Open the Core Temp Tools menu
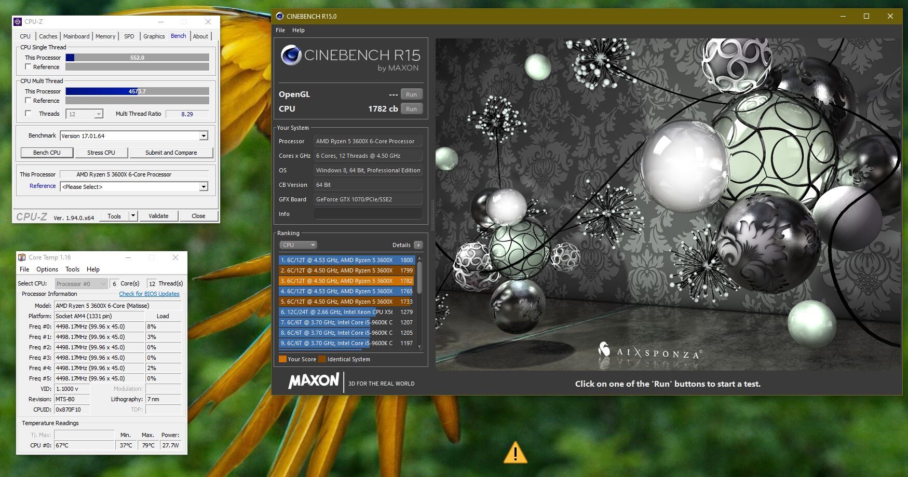This screenshot has height=477, width=908. [x=72, y=269]
